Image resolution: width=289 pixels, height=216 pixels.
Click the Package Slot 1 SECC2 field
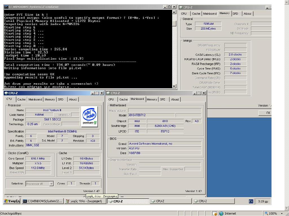coord(52,119)
